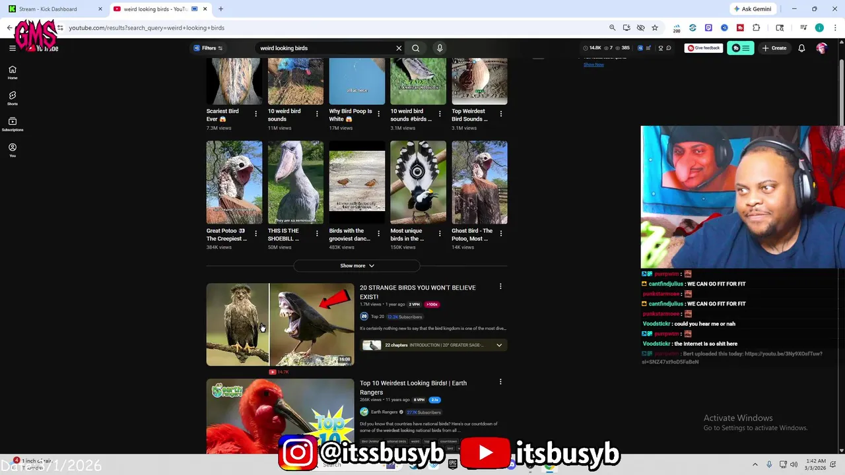
Task: Bookmark this page with the star icon
Action: coord(655,28)
